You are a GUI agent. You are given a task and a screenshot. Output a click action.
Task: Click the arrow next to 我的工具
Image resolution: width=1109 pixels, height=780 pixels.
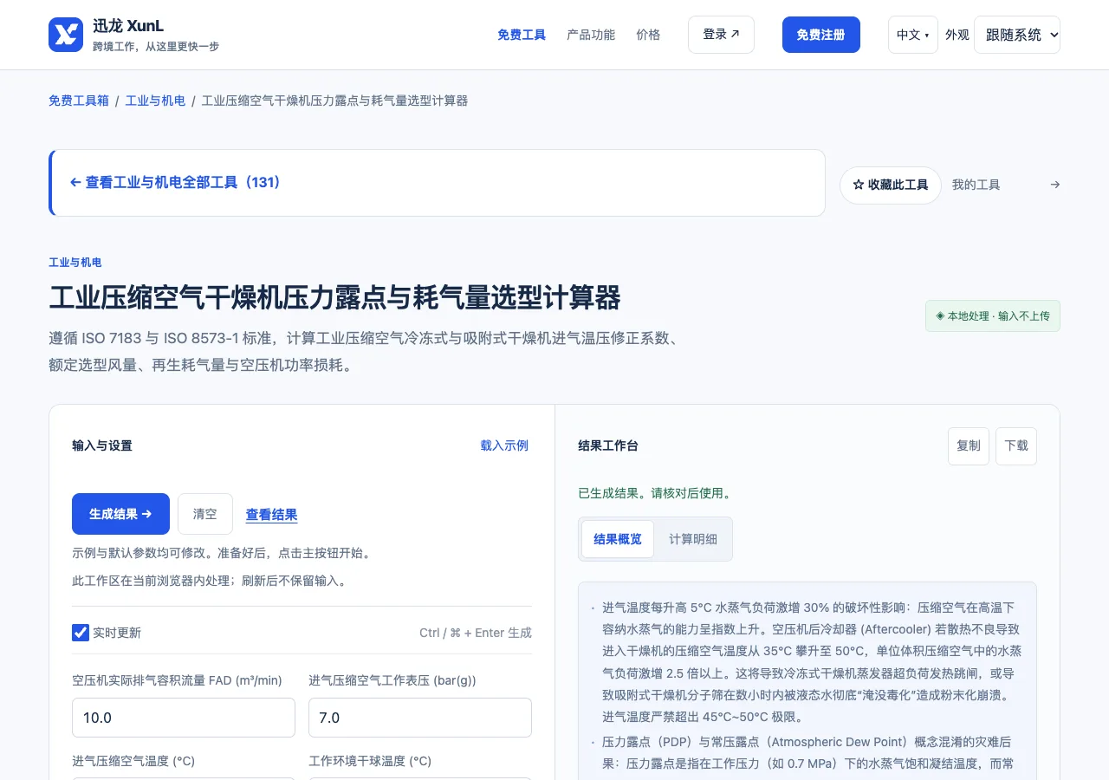click(1054, 185)
